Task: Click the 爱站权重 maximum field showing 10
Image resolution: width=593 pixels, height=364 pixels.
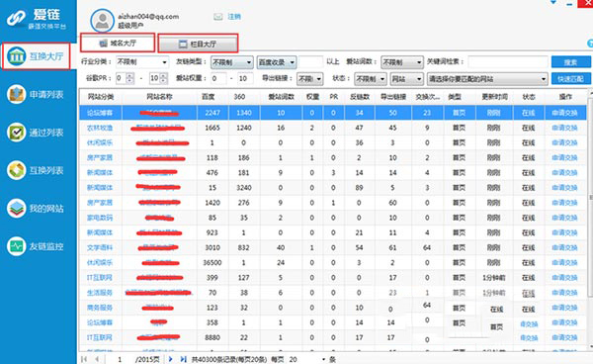Action: 245,78
